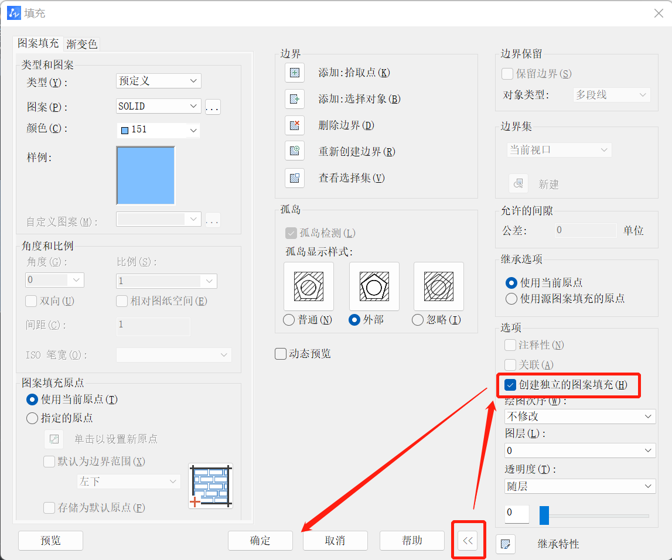Open the 对象类型 dropdown showing 多段线
The width and height of the screenshot is (672, 560).
(612, 95)
